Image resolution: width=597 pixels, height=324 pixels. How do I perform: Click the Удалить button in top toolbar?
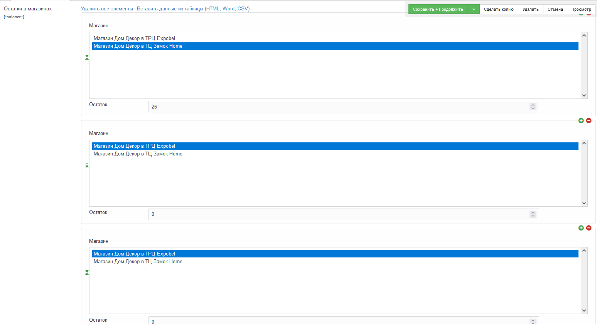530,9
